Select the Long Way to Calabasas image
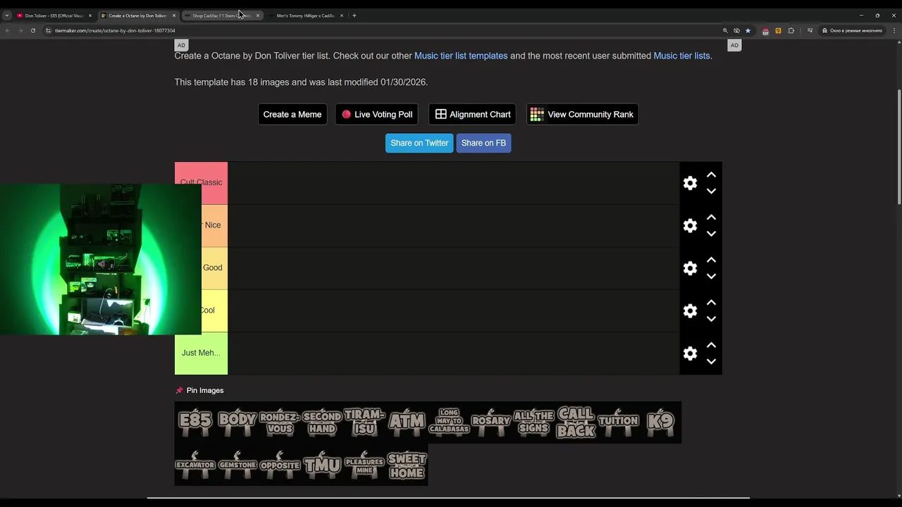Image resolution: width=902 pixels, height=507 pixels. (449, 422)
